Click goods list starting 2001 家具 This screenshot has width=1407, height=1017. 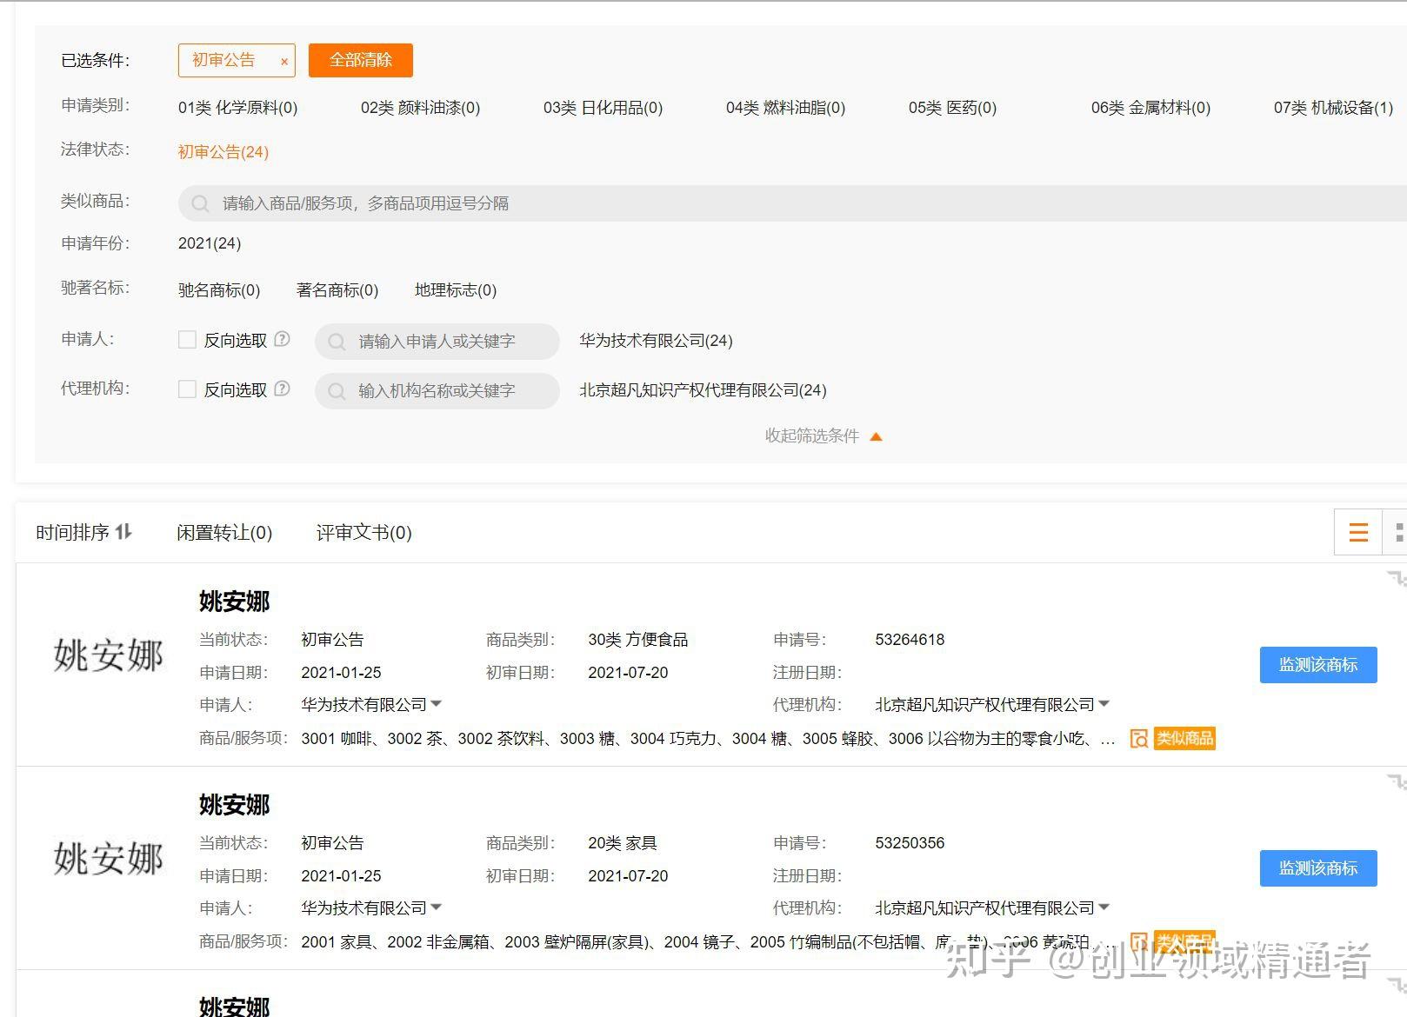(708, 942)
